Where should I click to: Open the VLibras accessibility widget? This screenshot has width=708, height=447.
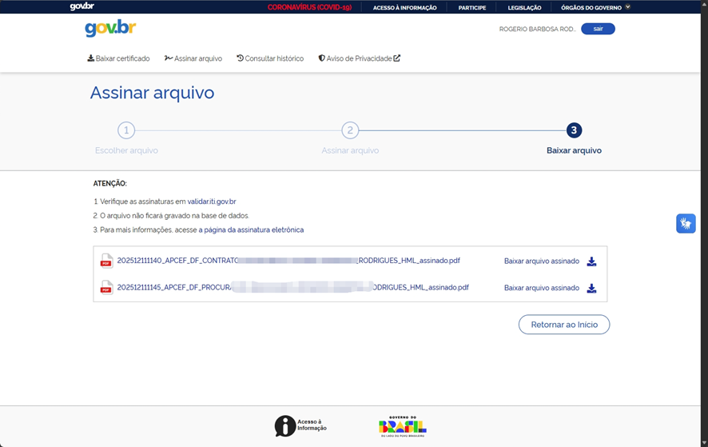click(686, 224)
